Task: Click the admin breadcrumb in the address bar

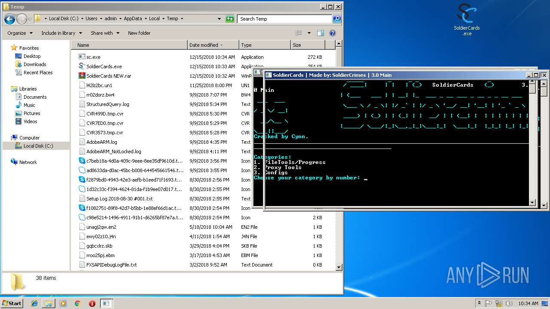Action: pos(110,18)
